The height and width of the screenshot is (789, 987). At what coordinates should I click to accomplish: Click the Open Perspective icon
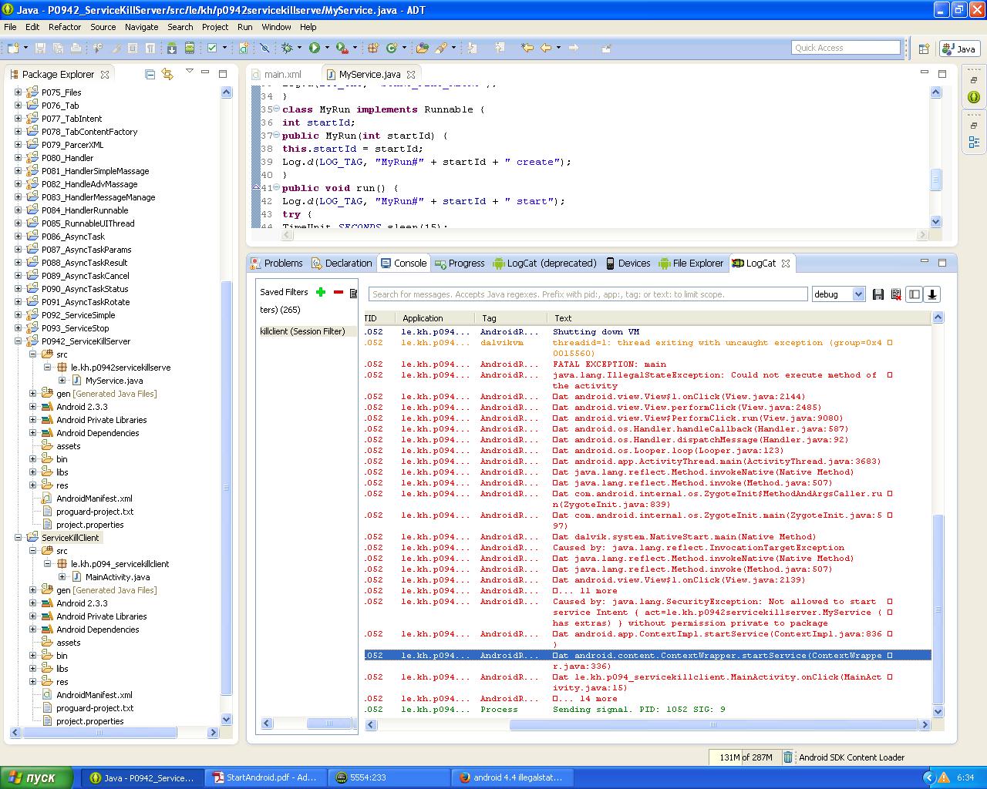point(924,49)
